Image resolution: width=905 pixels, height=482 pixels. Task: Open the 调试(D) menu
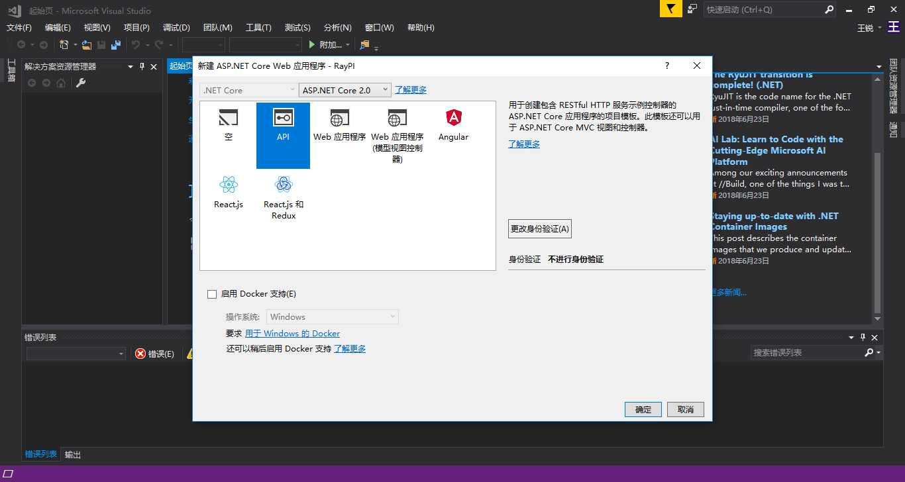[176, 27]
